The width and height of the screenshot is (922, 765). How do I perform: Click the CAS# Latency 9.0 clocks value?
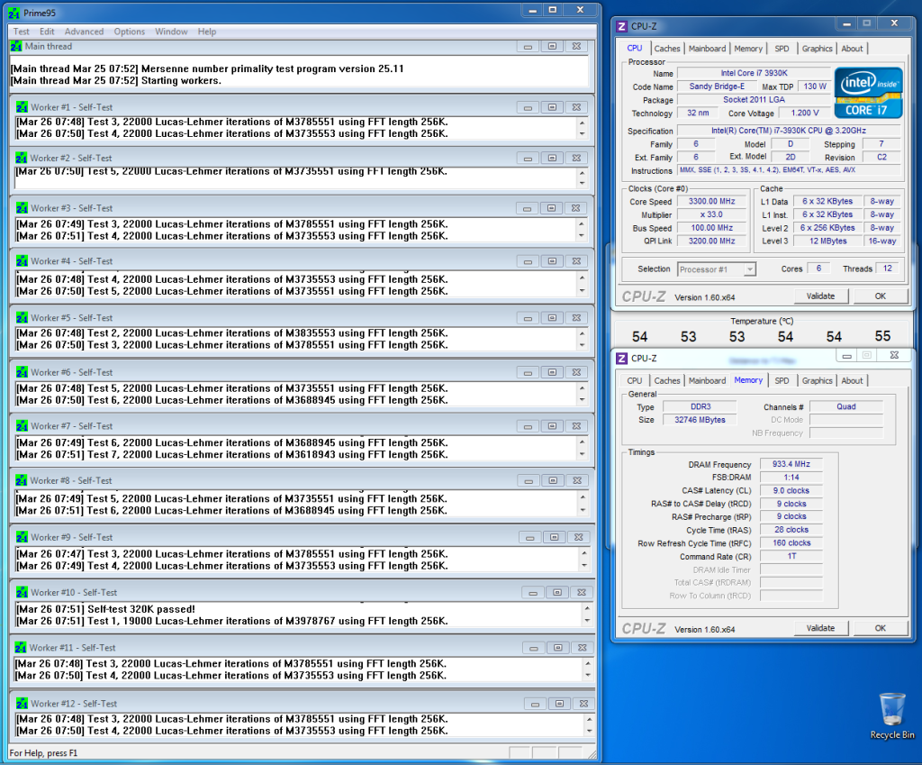791,490
